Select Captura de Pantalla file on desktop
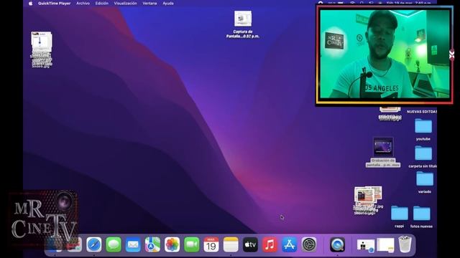 [243, 19]
